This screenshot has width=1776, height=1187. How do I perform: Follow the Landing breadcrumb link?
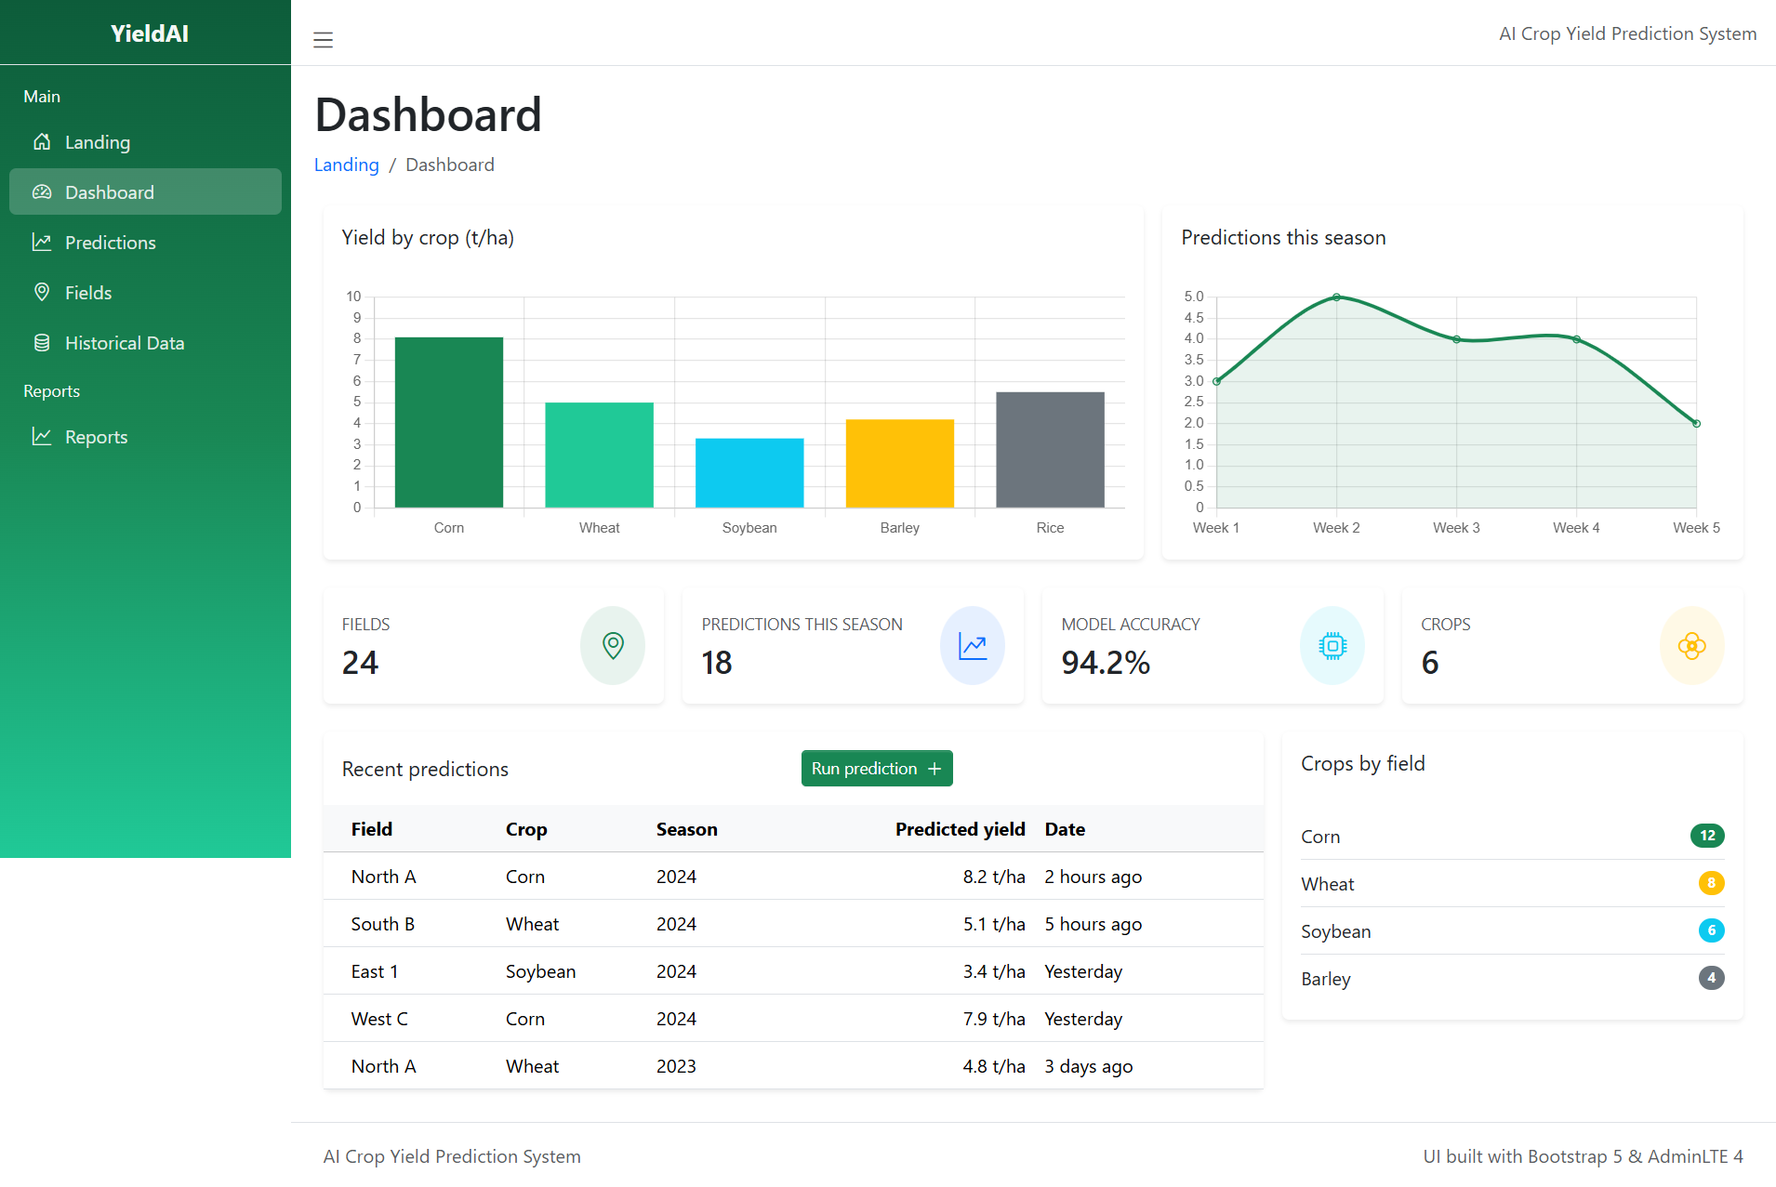point(346,165)
